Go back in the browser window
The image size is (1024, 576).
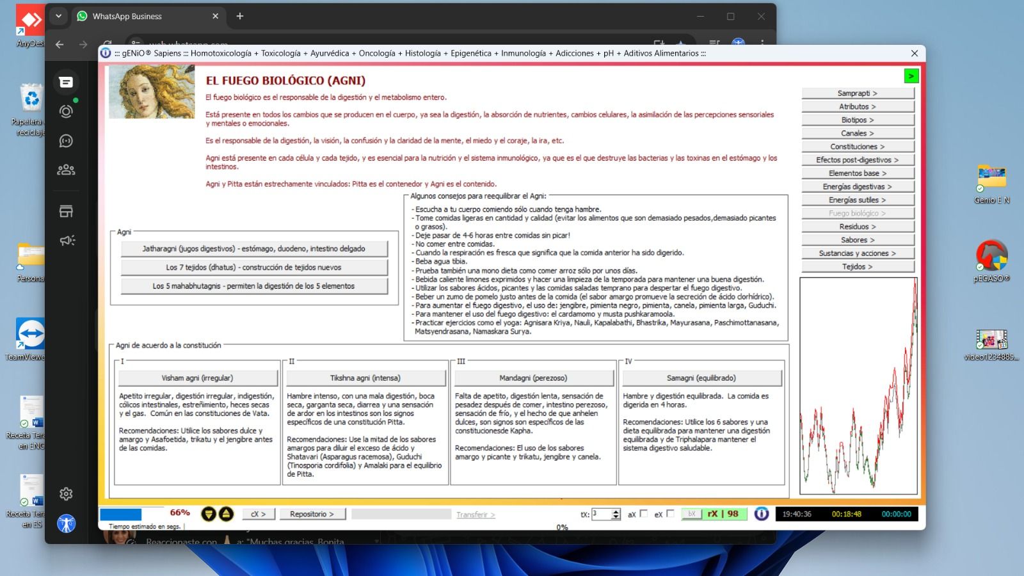coord(60,44)
